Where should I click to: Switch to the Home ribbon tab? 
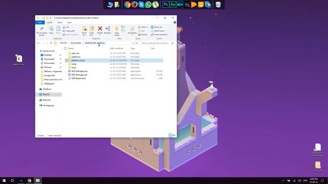(x=50, y=22)
